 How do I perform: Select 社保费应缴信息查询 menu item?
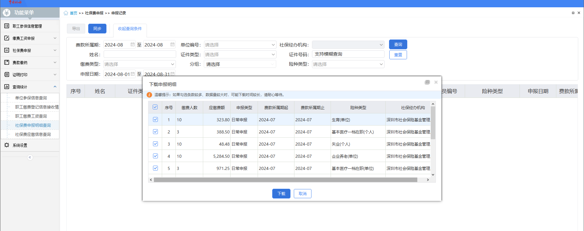33,134
